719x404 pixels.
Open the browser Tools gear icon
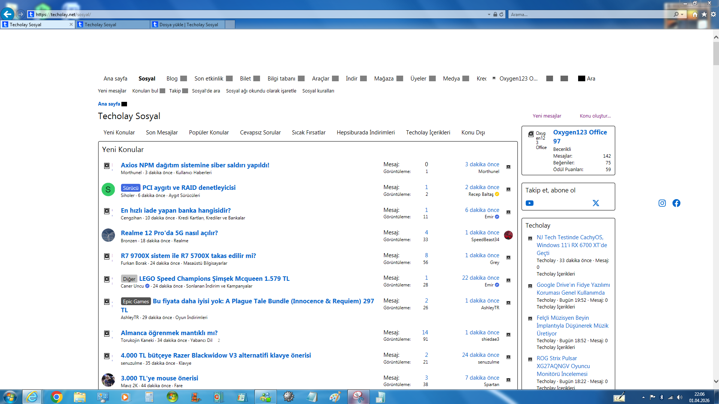[x=713, y=14]
